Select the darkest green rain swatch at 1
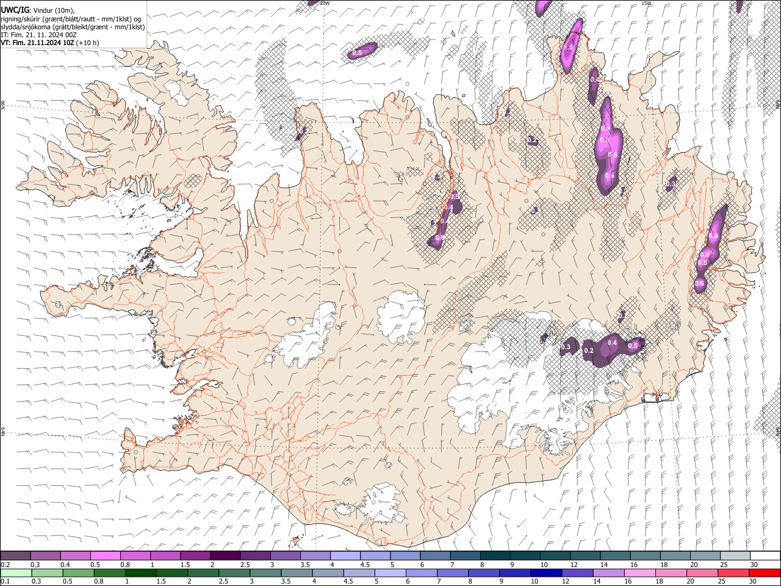This screenshot has height=586, width=781. click(140, 573)
